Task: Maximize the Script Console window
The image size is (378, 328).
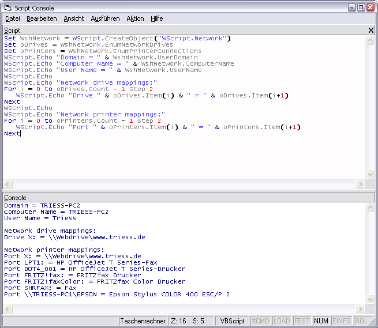Action: tap(361, 7)
